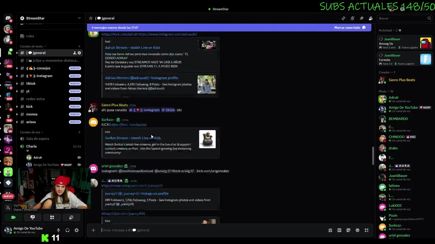Open Adruh Stream - Watch Live on Kick link
The height and width of the screenshot is (244, 435).
click(x=133, y=47)
